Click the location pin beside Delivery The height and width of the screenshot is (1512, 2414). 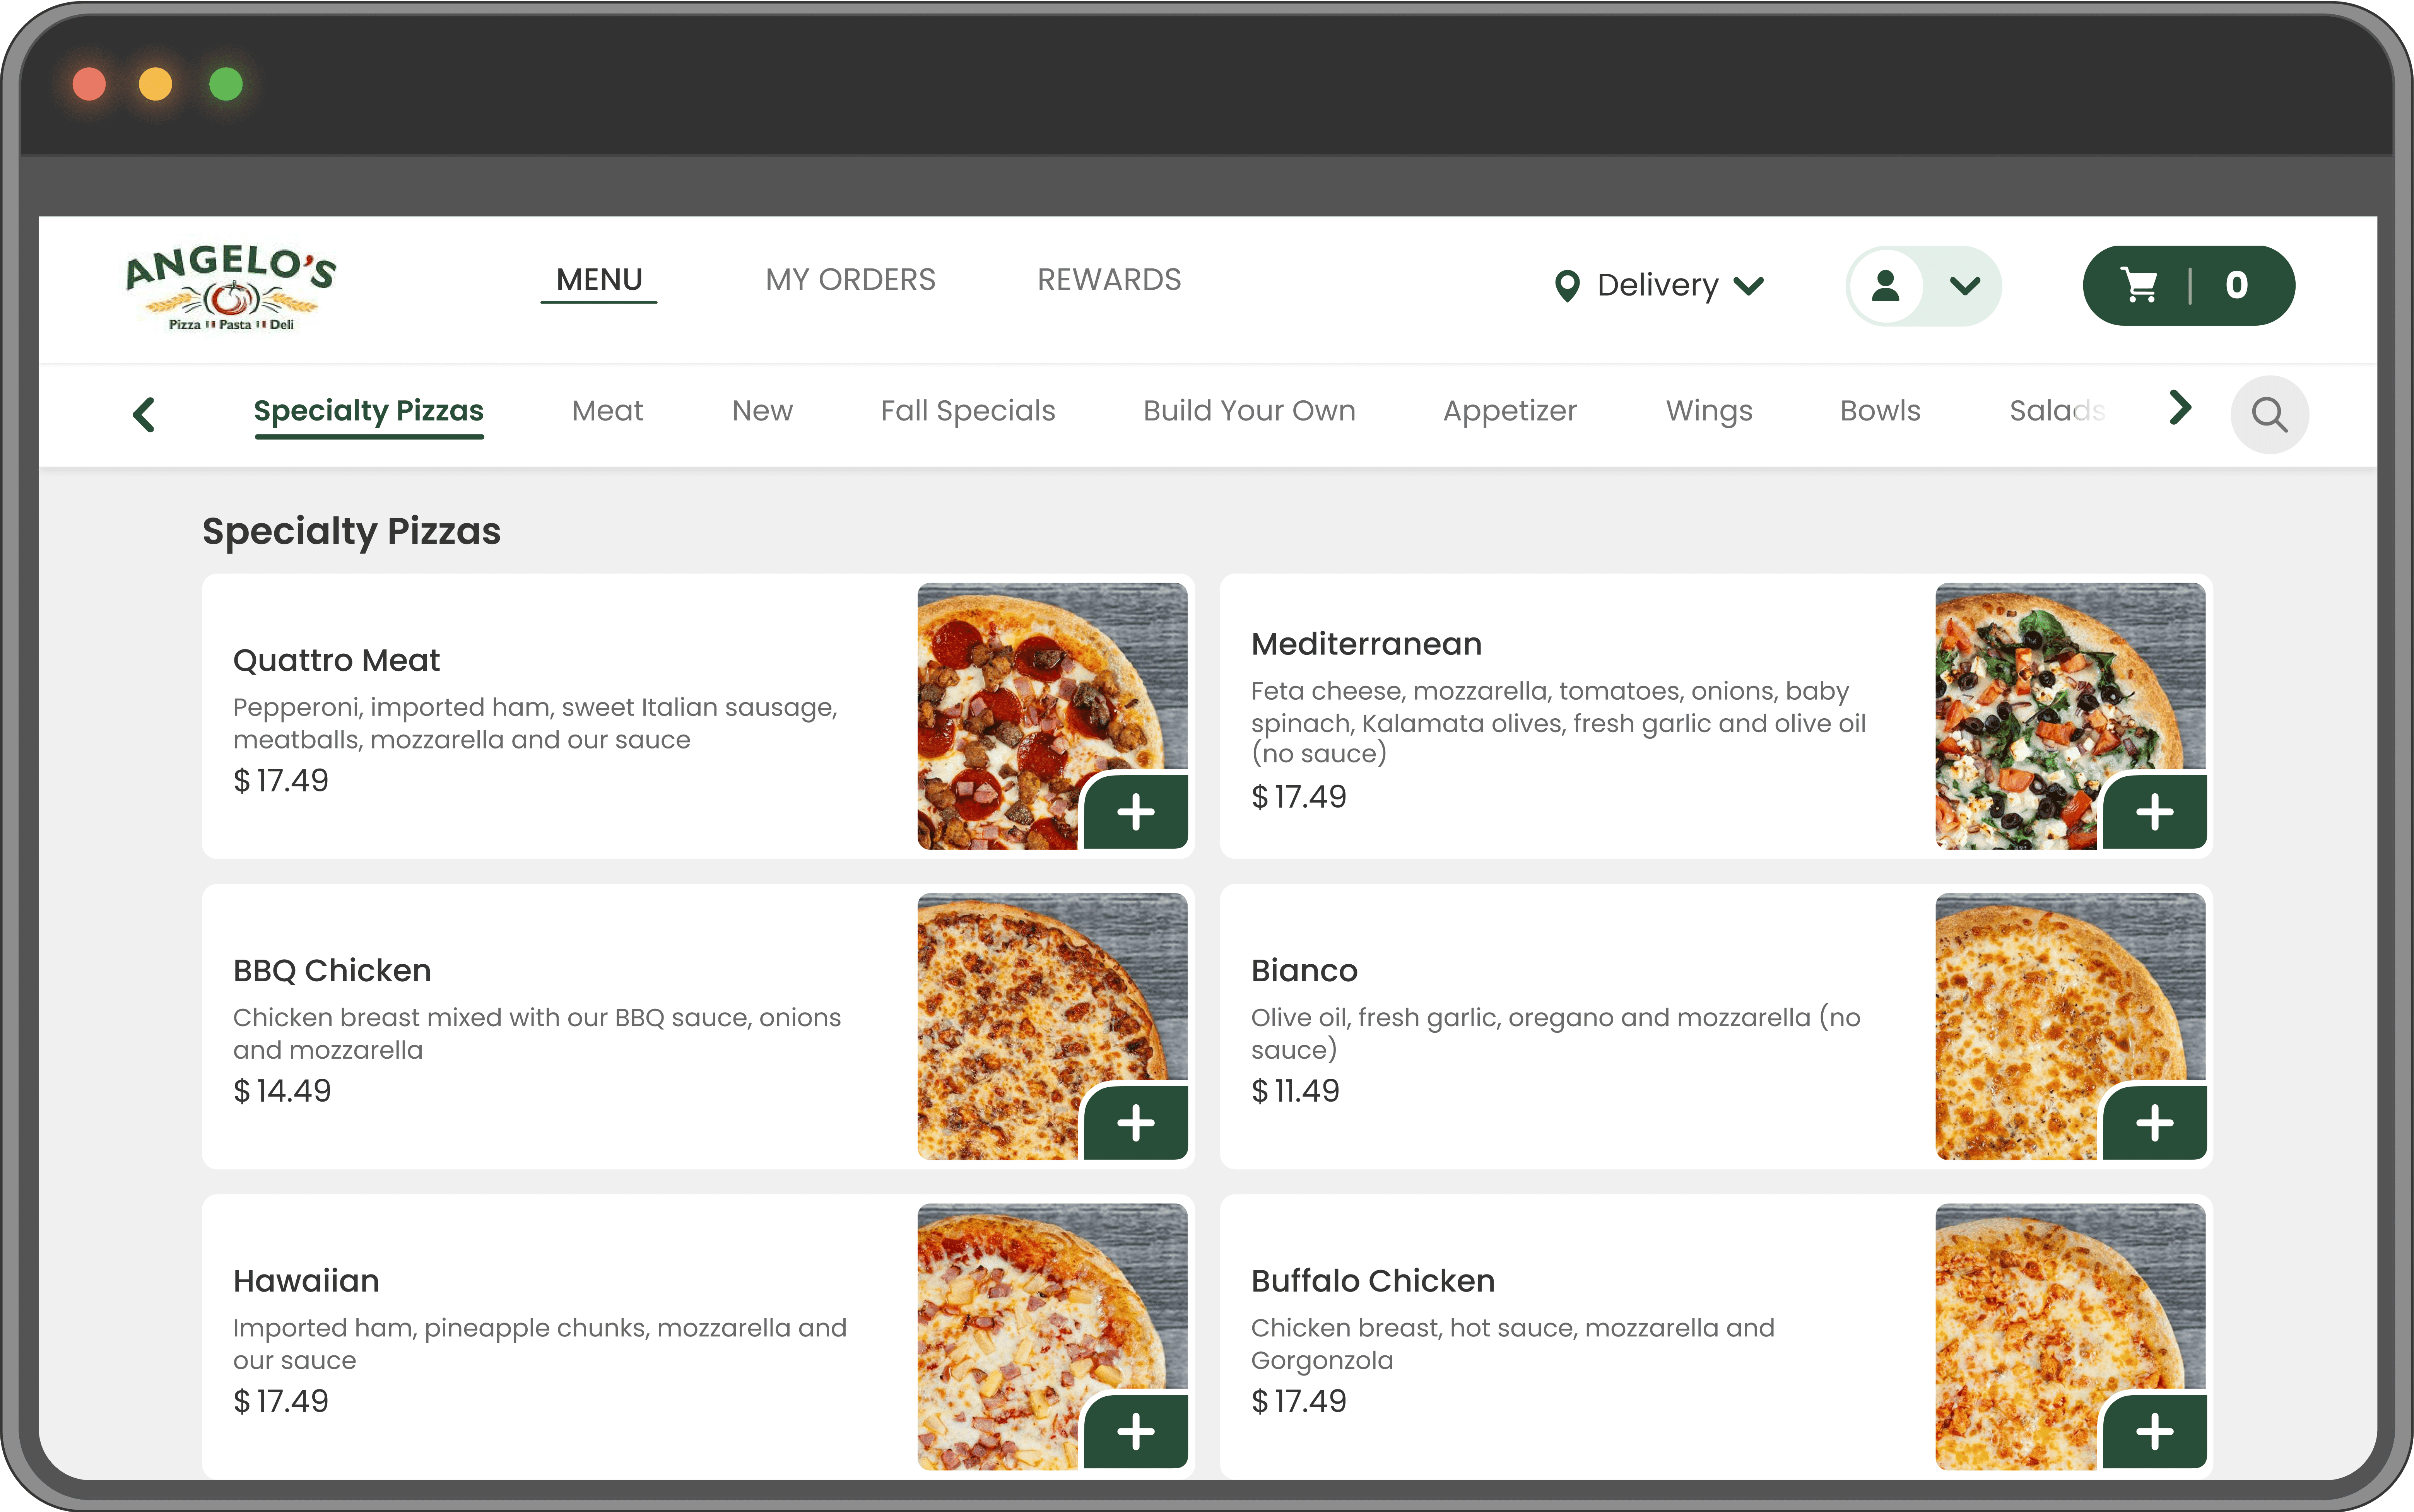click(x=1567, y=286)
